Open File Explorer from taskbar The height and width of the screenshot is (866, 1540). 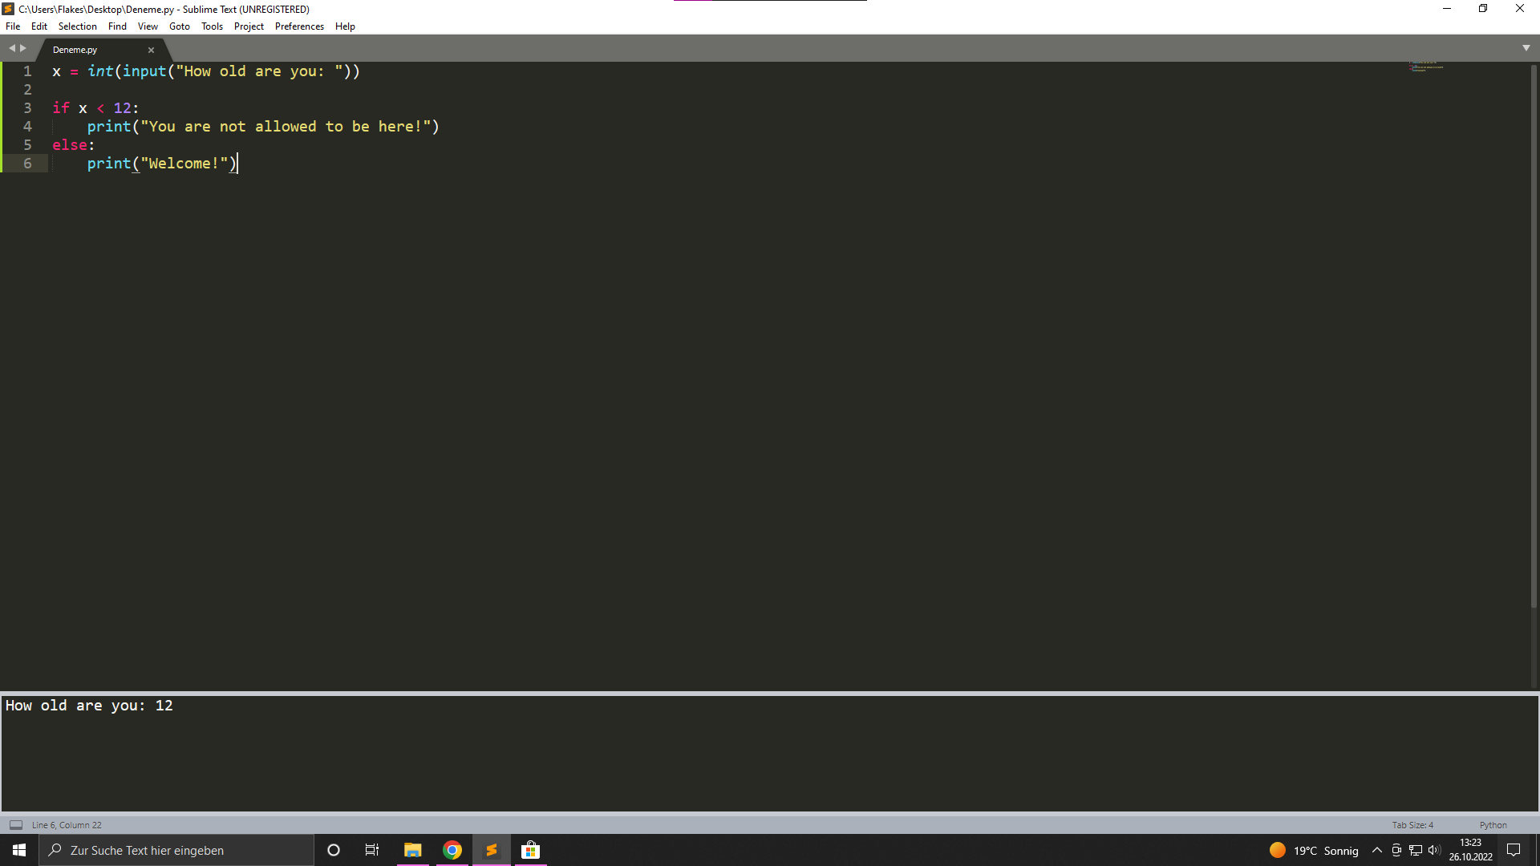413,850
